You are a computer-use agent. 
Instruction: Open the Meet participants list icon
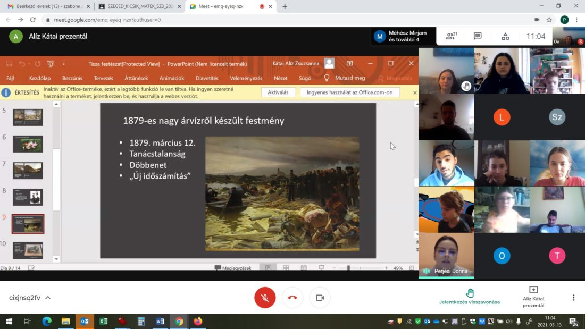click(452, 36)
